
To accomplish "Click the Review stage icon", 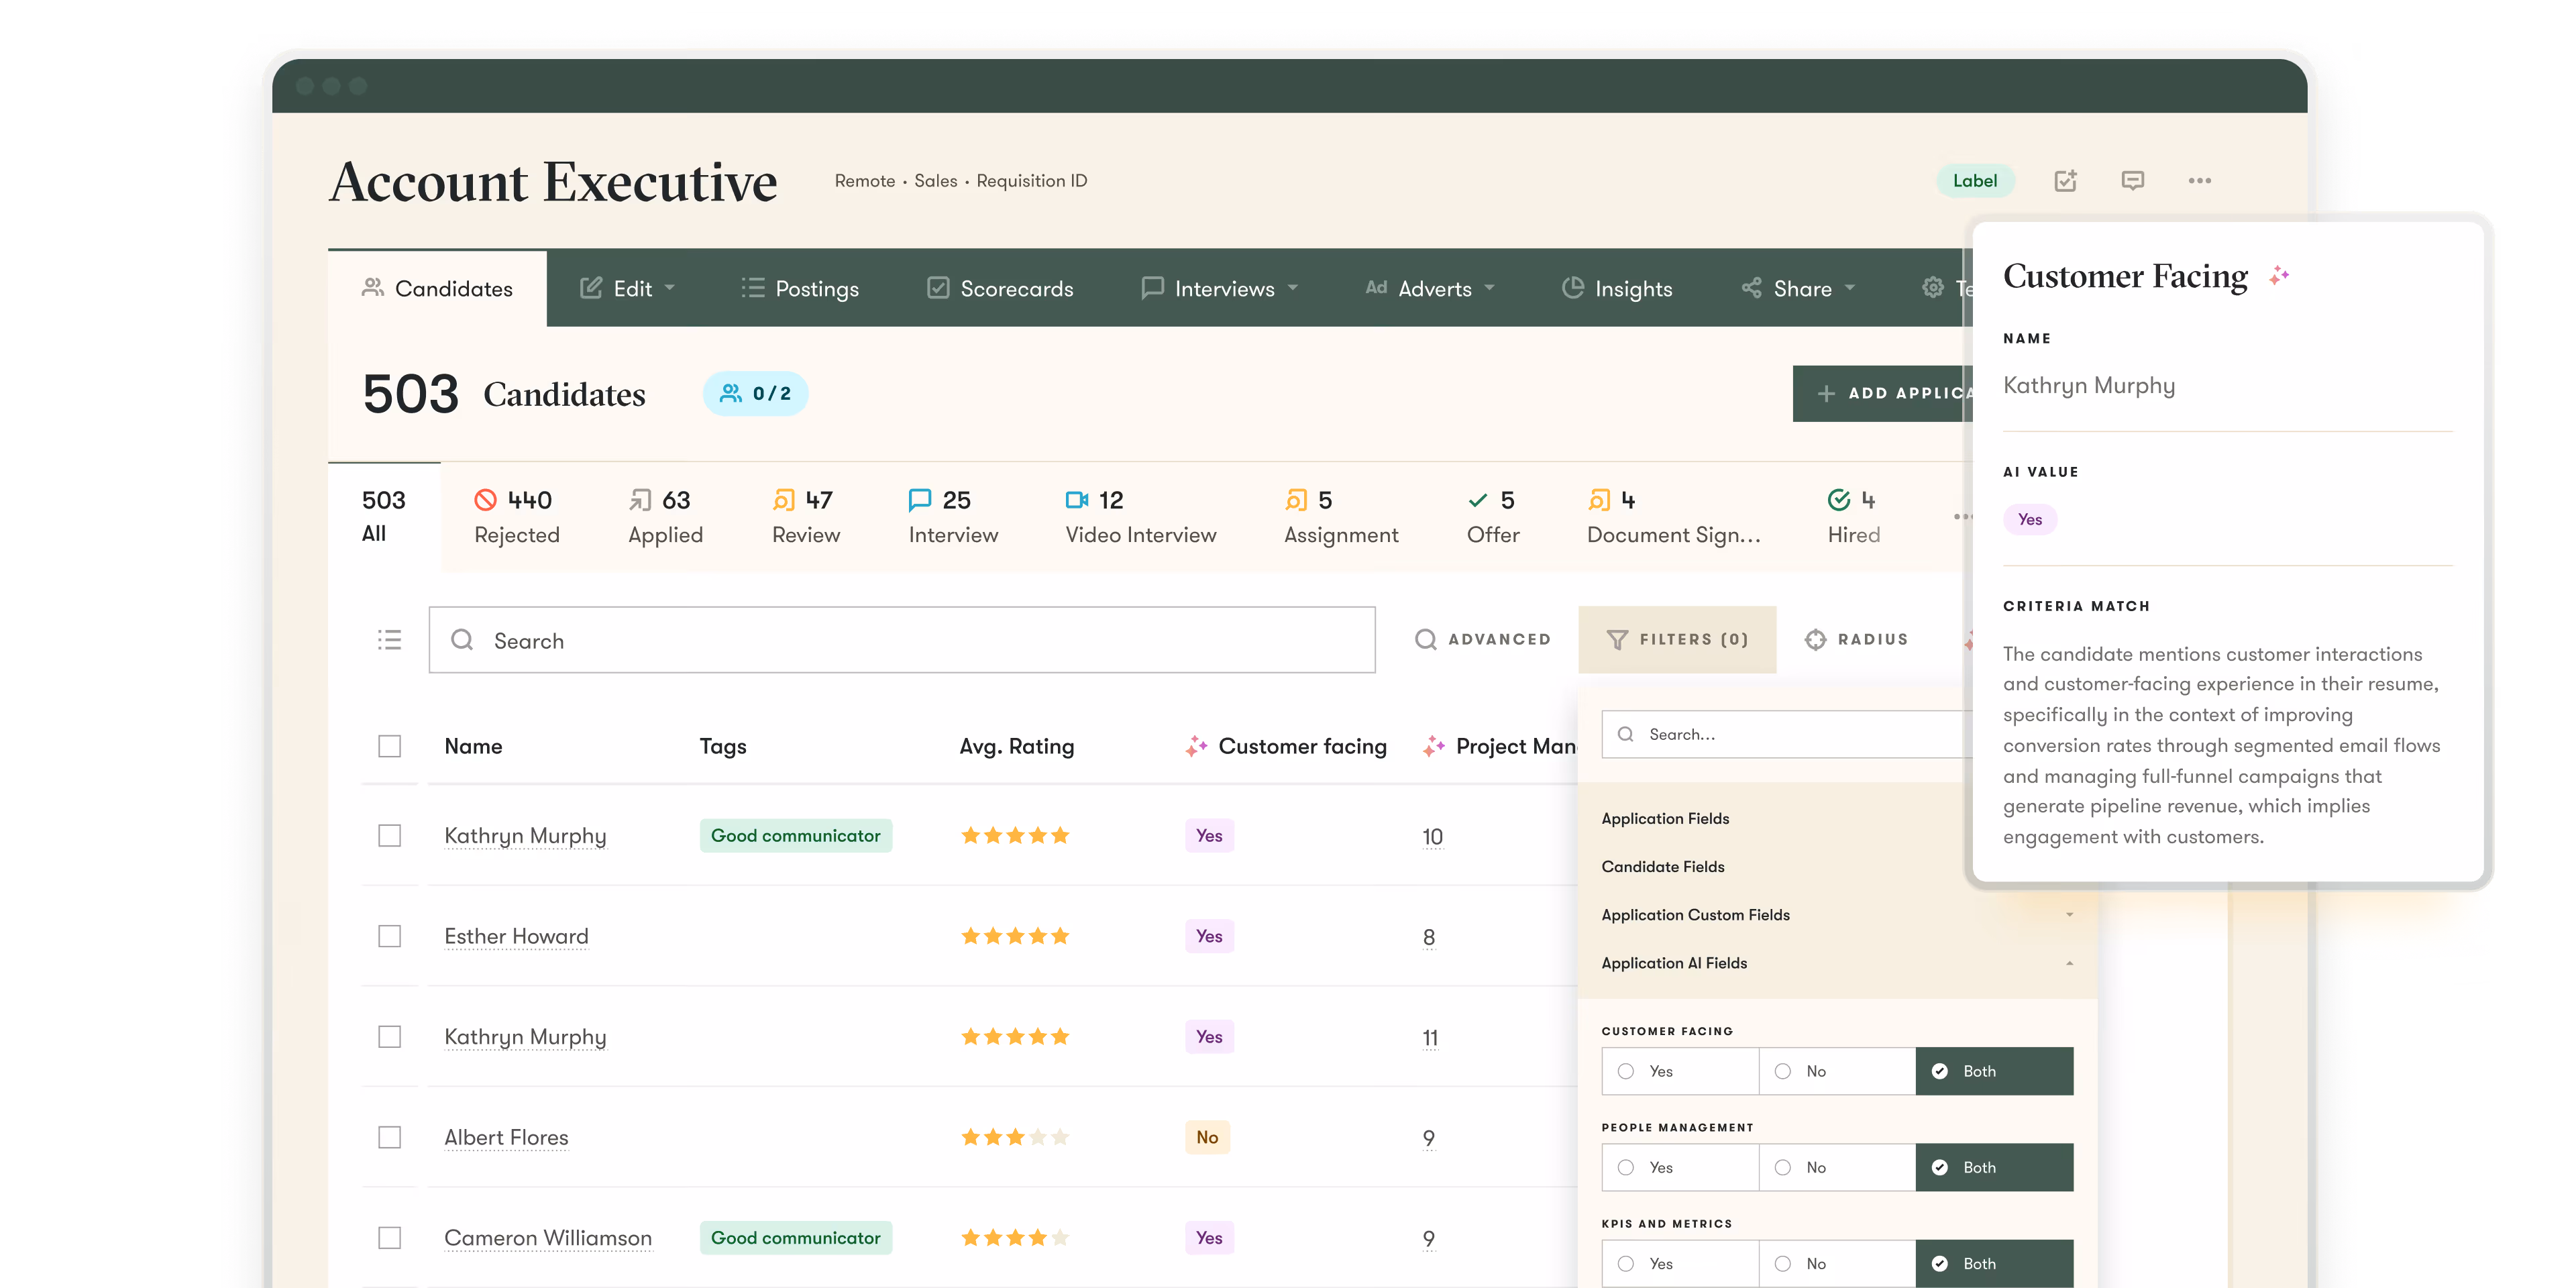I will pyautogui.click(x=784, y=500).
